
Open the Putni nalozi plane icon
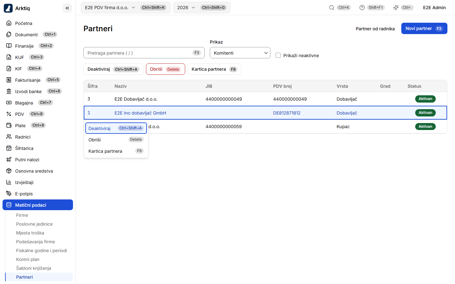[x=9, y=160]
